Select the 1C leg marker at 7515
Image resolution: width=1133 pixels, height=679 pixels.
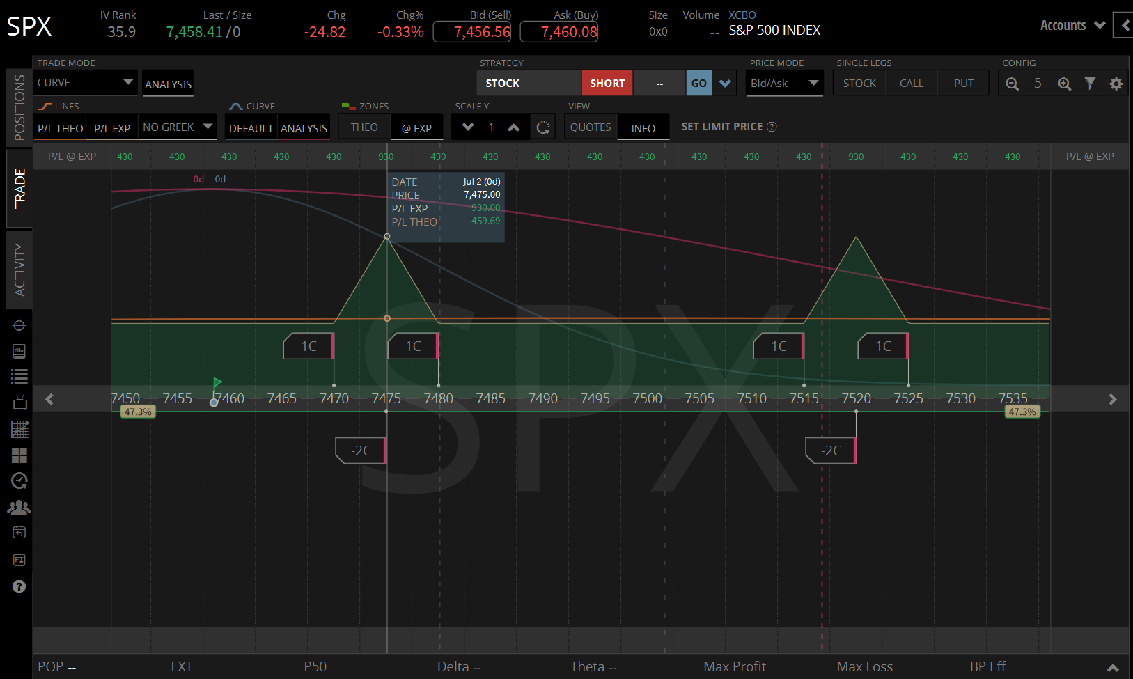779,346
